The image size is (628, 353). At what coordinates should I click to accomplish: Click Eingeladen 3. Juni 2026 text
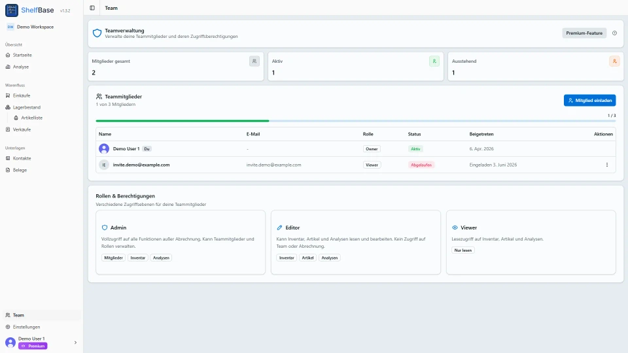click(493, 165)
